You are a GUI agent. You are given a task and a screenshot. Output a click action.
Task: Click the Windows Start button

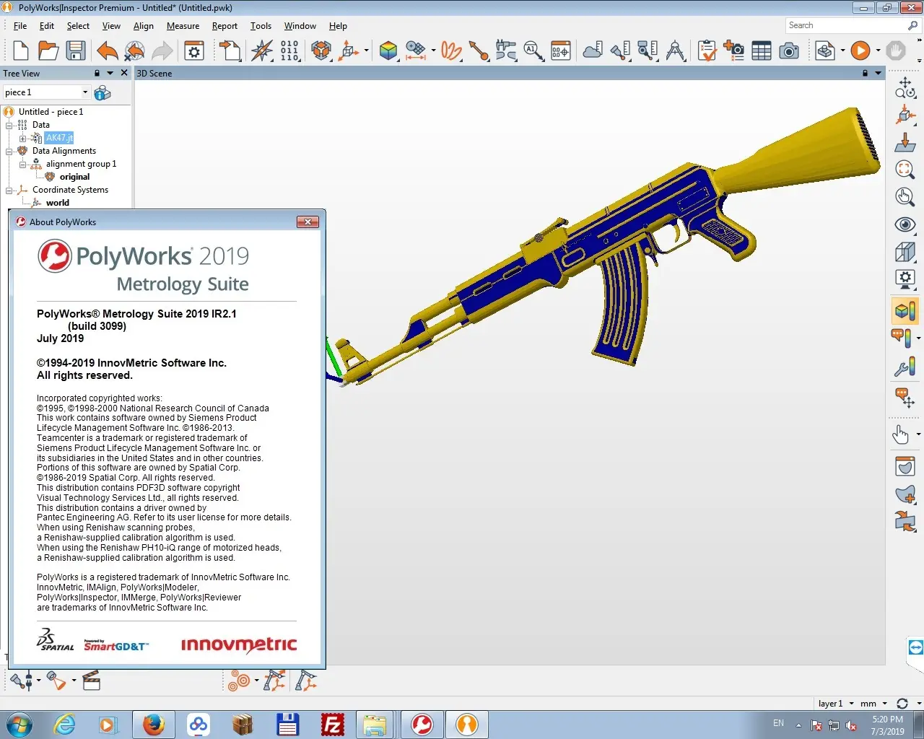tap(19, 724)
